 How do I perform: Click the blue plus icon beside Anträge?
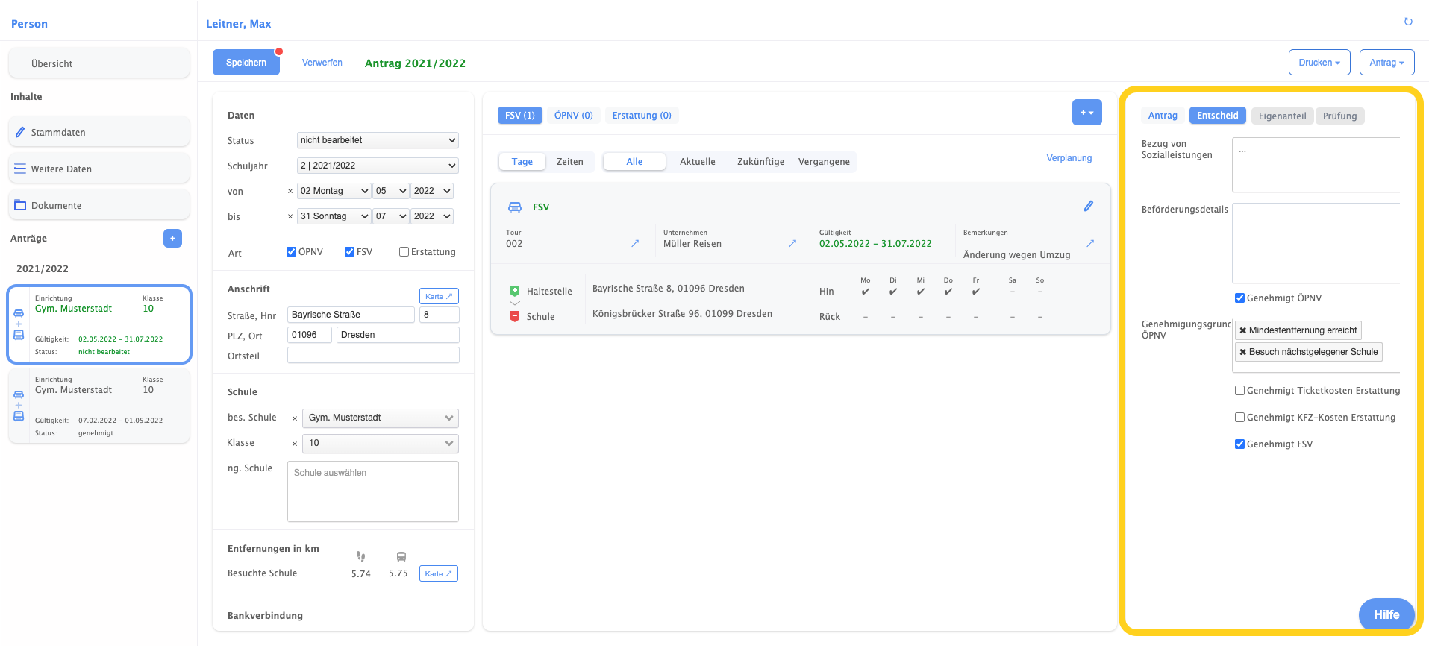(172, 239)
